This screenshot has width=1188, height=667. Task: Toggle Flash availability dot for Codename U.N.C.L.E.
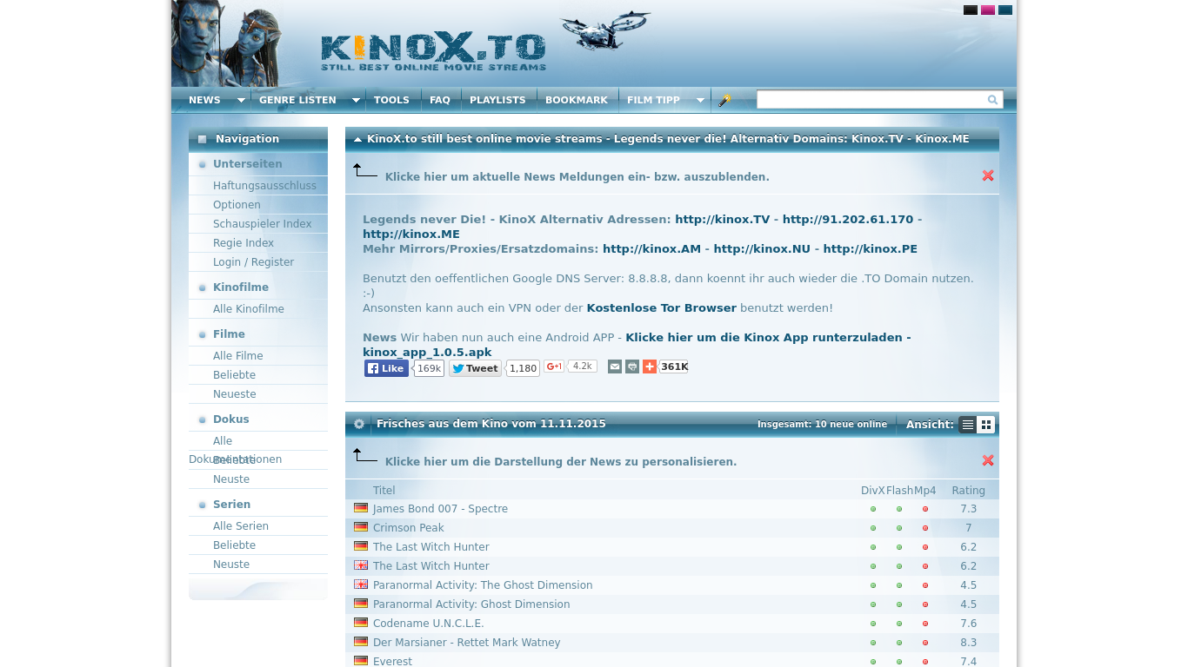(x=898, y=624)
